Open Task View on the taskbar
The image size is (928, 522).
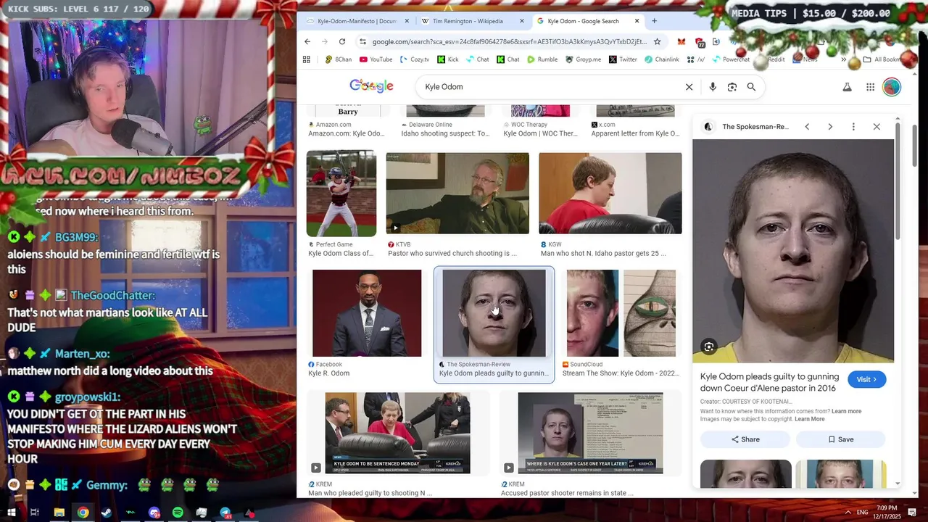pyautogui.click(x=34, y=513)
